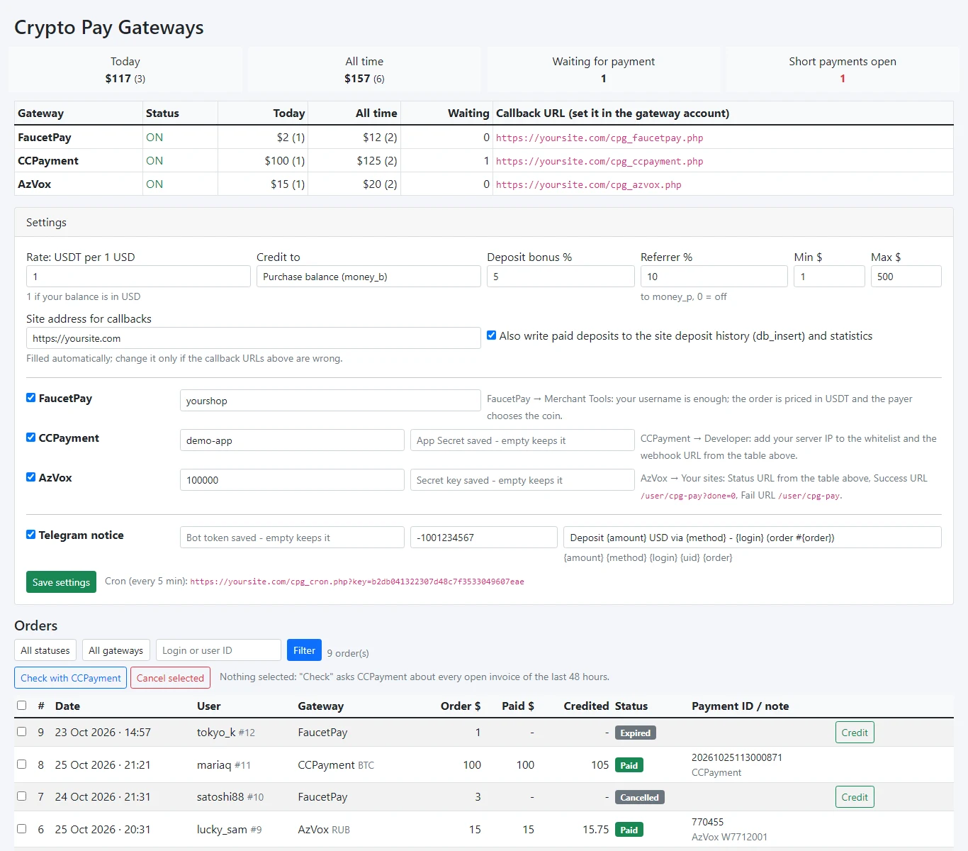
Task: Open the All statuses filter dropdown
Action: pos(45,650)
